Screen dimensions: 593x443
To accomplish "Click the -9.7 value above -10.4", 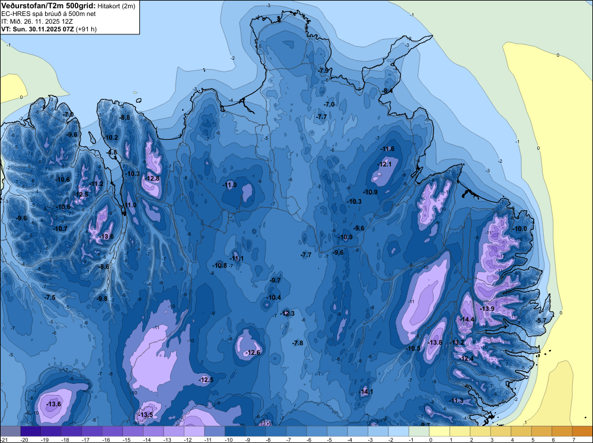I will tap(275, 280).
